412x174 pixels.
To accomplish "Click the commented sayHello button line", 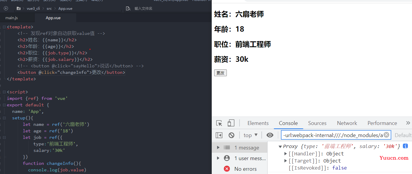I will click(x=81, y=66).
